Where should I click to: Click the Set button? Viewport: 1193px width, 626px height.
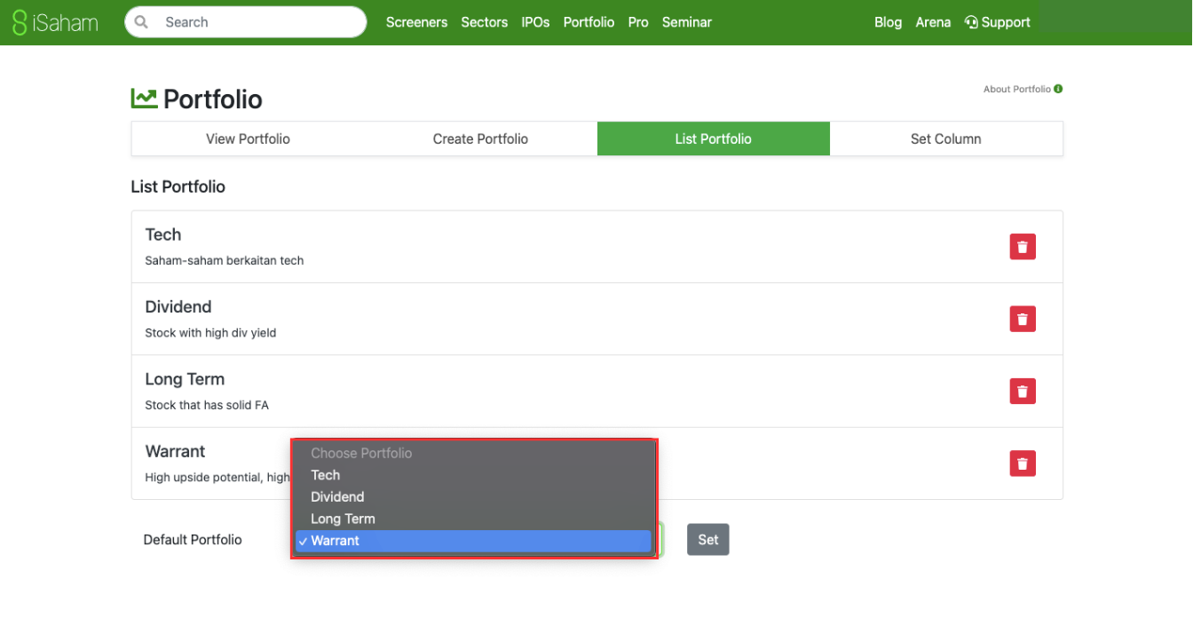pyautogui.click(x=708, y=540)
